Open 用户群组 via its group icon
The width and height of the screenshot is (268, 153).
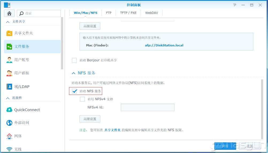click(9, 73)
